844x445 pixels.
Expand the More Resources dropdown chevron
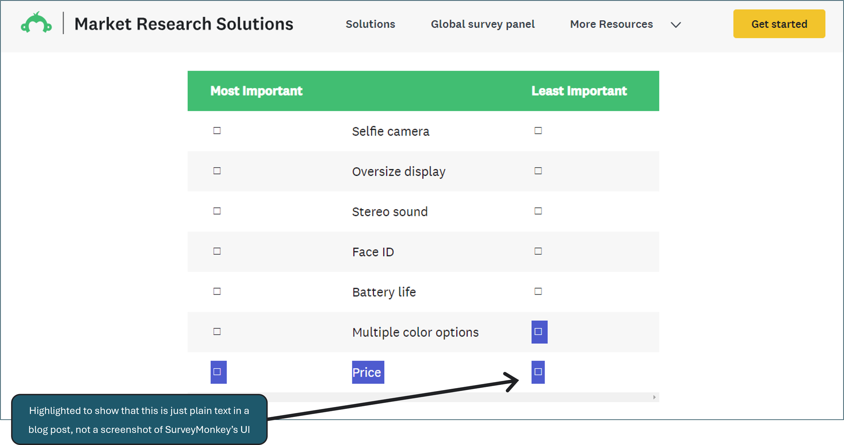(675, 24)
